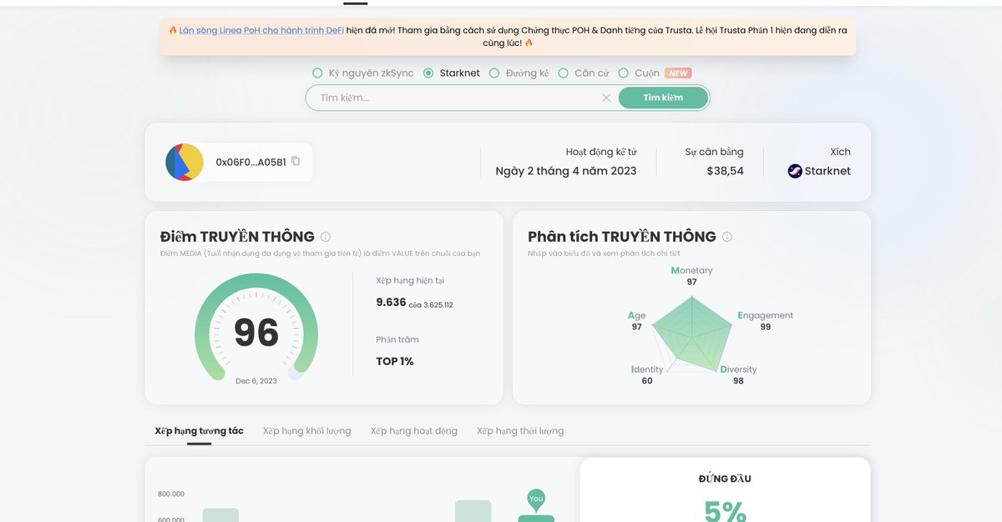Viewport: 1002px width, 522px height.
Task: Click the wallet avatar icon
Action: coord(185,163)
